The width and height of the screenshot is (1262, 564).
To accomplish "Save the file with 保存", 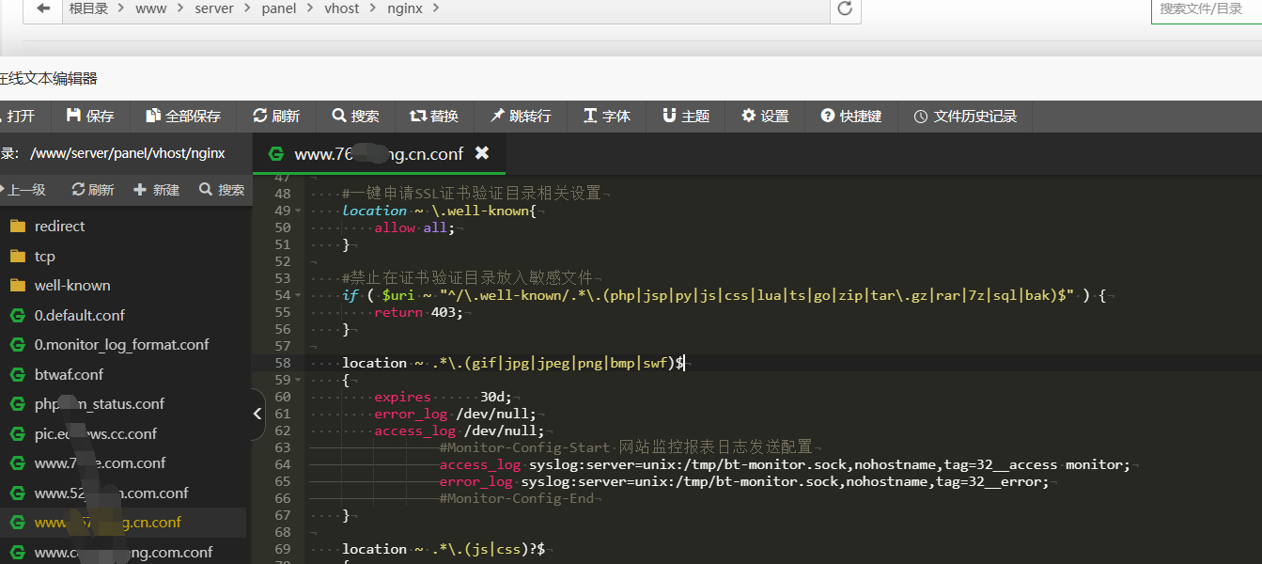I will coord(90,116).
